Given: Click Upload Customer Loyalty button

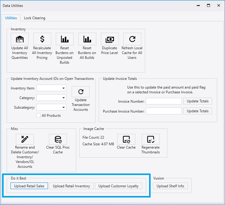Looking at the screenshot, I should click(118, 186).
